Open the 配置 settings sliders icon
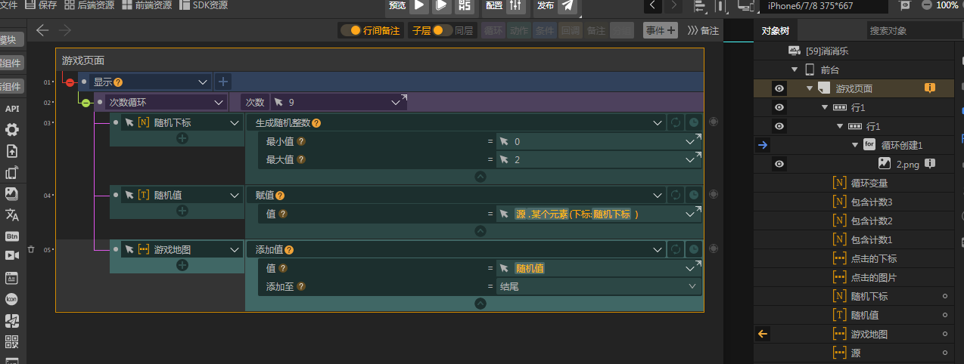Viewport: 964px width, 364px height. coord(515,5)
